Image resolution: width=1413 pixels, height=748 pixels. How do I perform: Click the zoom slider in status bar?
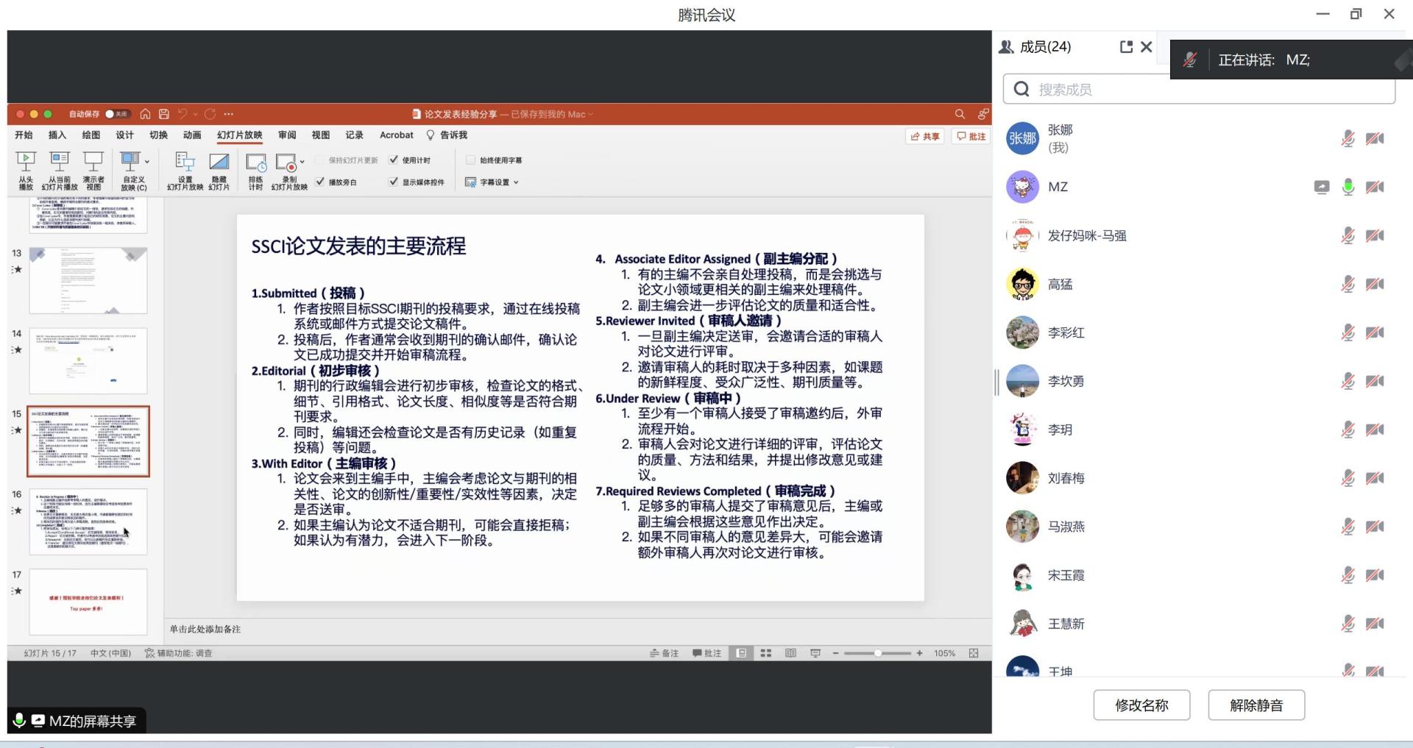point(877,653)
